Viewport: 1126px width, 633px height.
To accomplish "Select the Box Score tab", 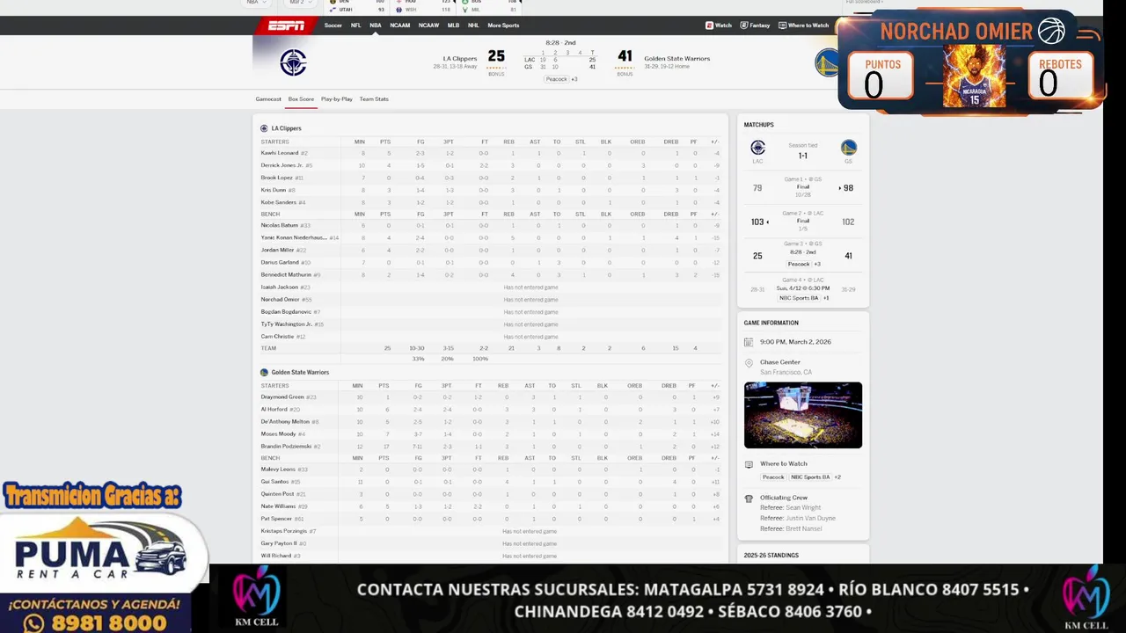I will pyautogui.click(x=301, y=99).
